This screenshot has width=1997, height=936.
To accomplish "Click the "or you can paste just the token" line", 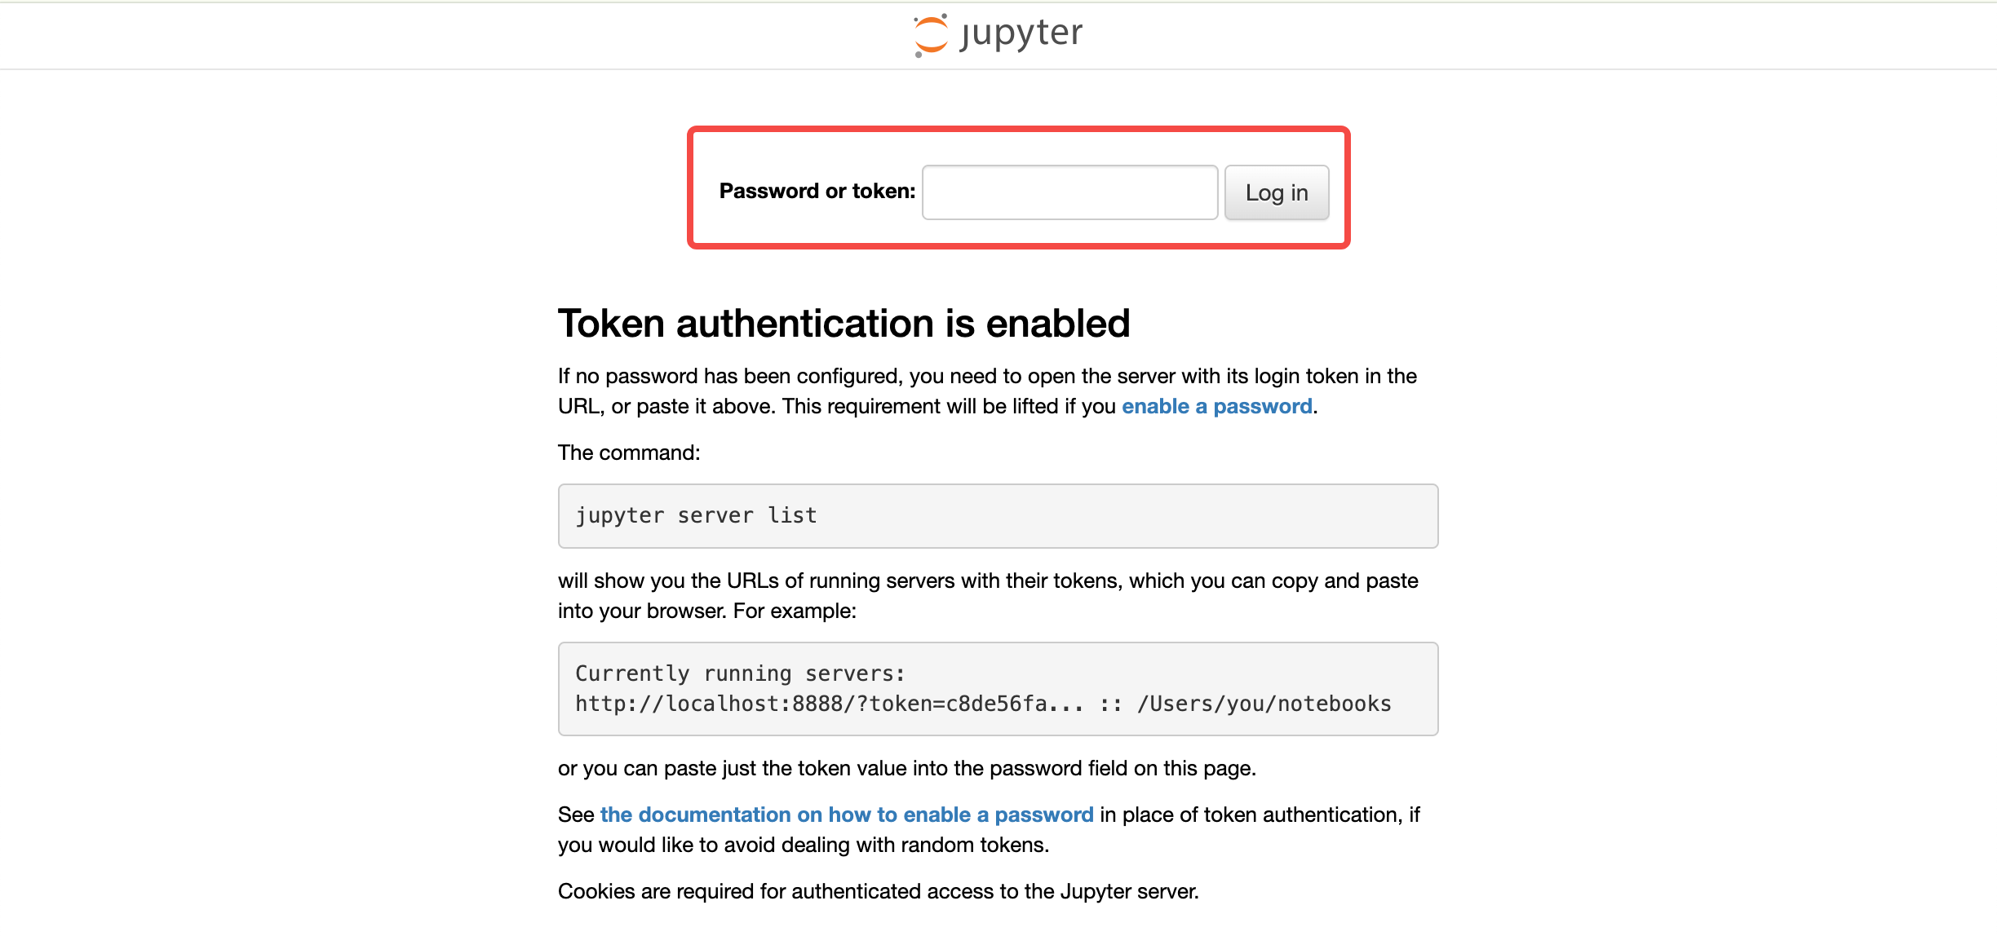I will [x=906, y=768].
